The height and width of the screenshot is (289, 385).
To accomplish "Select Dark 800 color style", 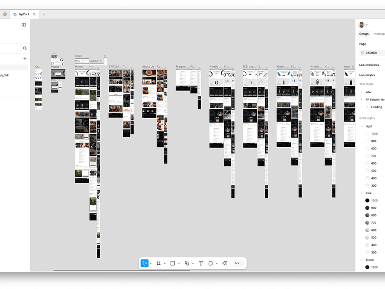I will [371, 215].
